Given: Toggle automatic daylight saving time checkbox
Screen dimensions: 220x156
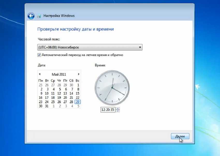Looking at the screenshot, I should pyautogui.click(x=39, y=55).
